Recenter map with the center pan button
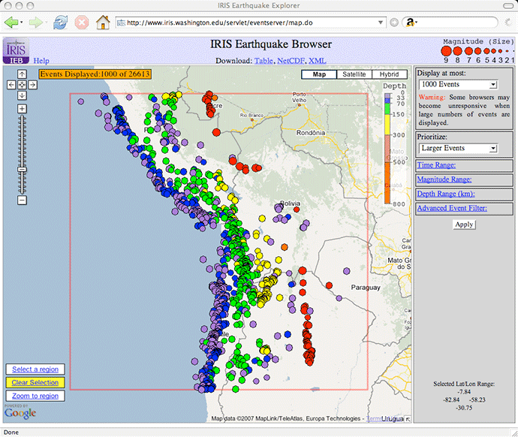Image resolution: width=518 pixels, height=437 pixels. (22, 85)
